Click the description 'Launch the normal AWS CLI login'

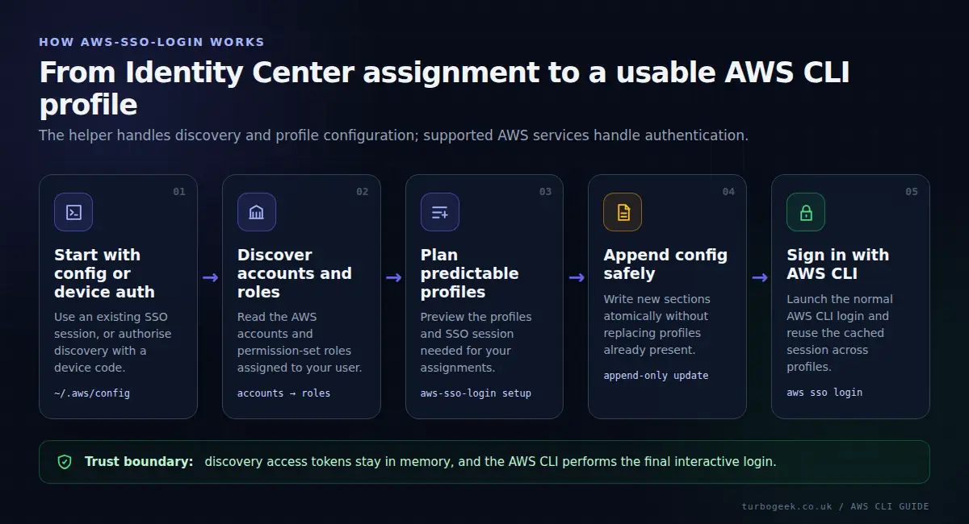(840, 333)
